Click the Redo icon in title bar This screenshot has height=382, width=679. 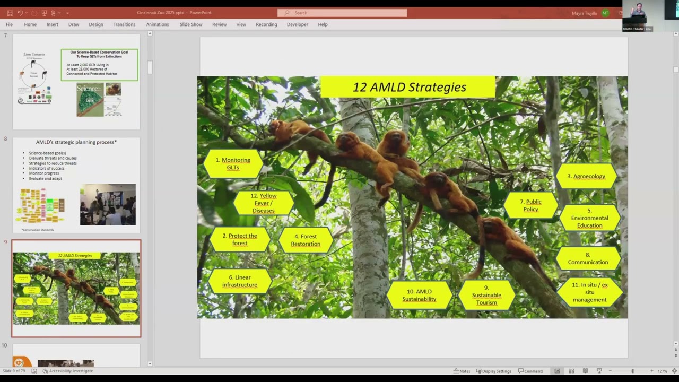[35, 13]
